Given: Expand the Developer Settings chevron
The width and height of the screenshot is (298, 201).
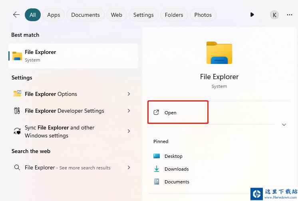Looking at the screenshot, I should point(129,111).
